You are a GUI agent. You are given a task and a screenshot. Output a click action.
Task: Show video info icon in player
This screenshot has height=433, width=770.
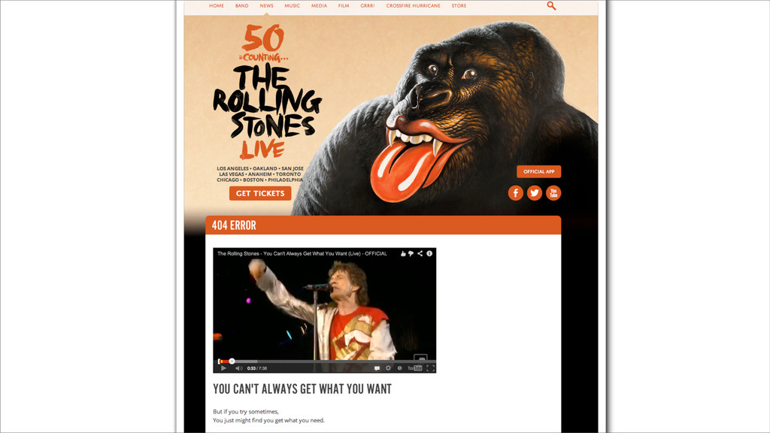point(429,254)
